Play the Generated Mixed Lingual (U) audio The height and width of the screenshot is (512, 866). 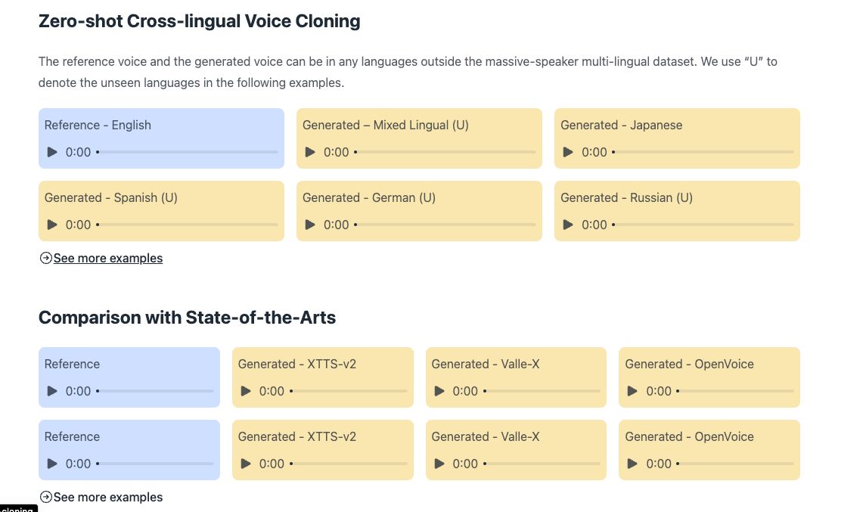(x=310, y=152)
